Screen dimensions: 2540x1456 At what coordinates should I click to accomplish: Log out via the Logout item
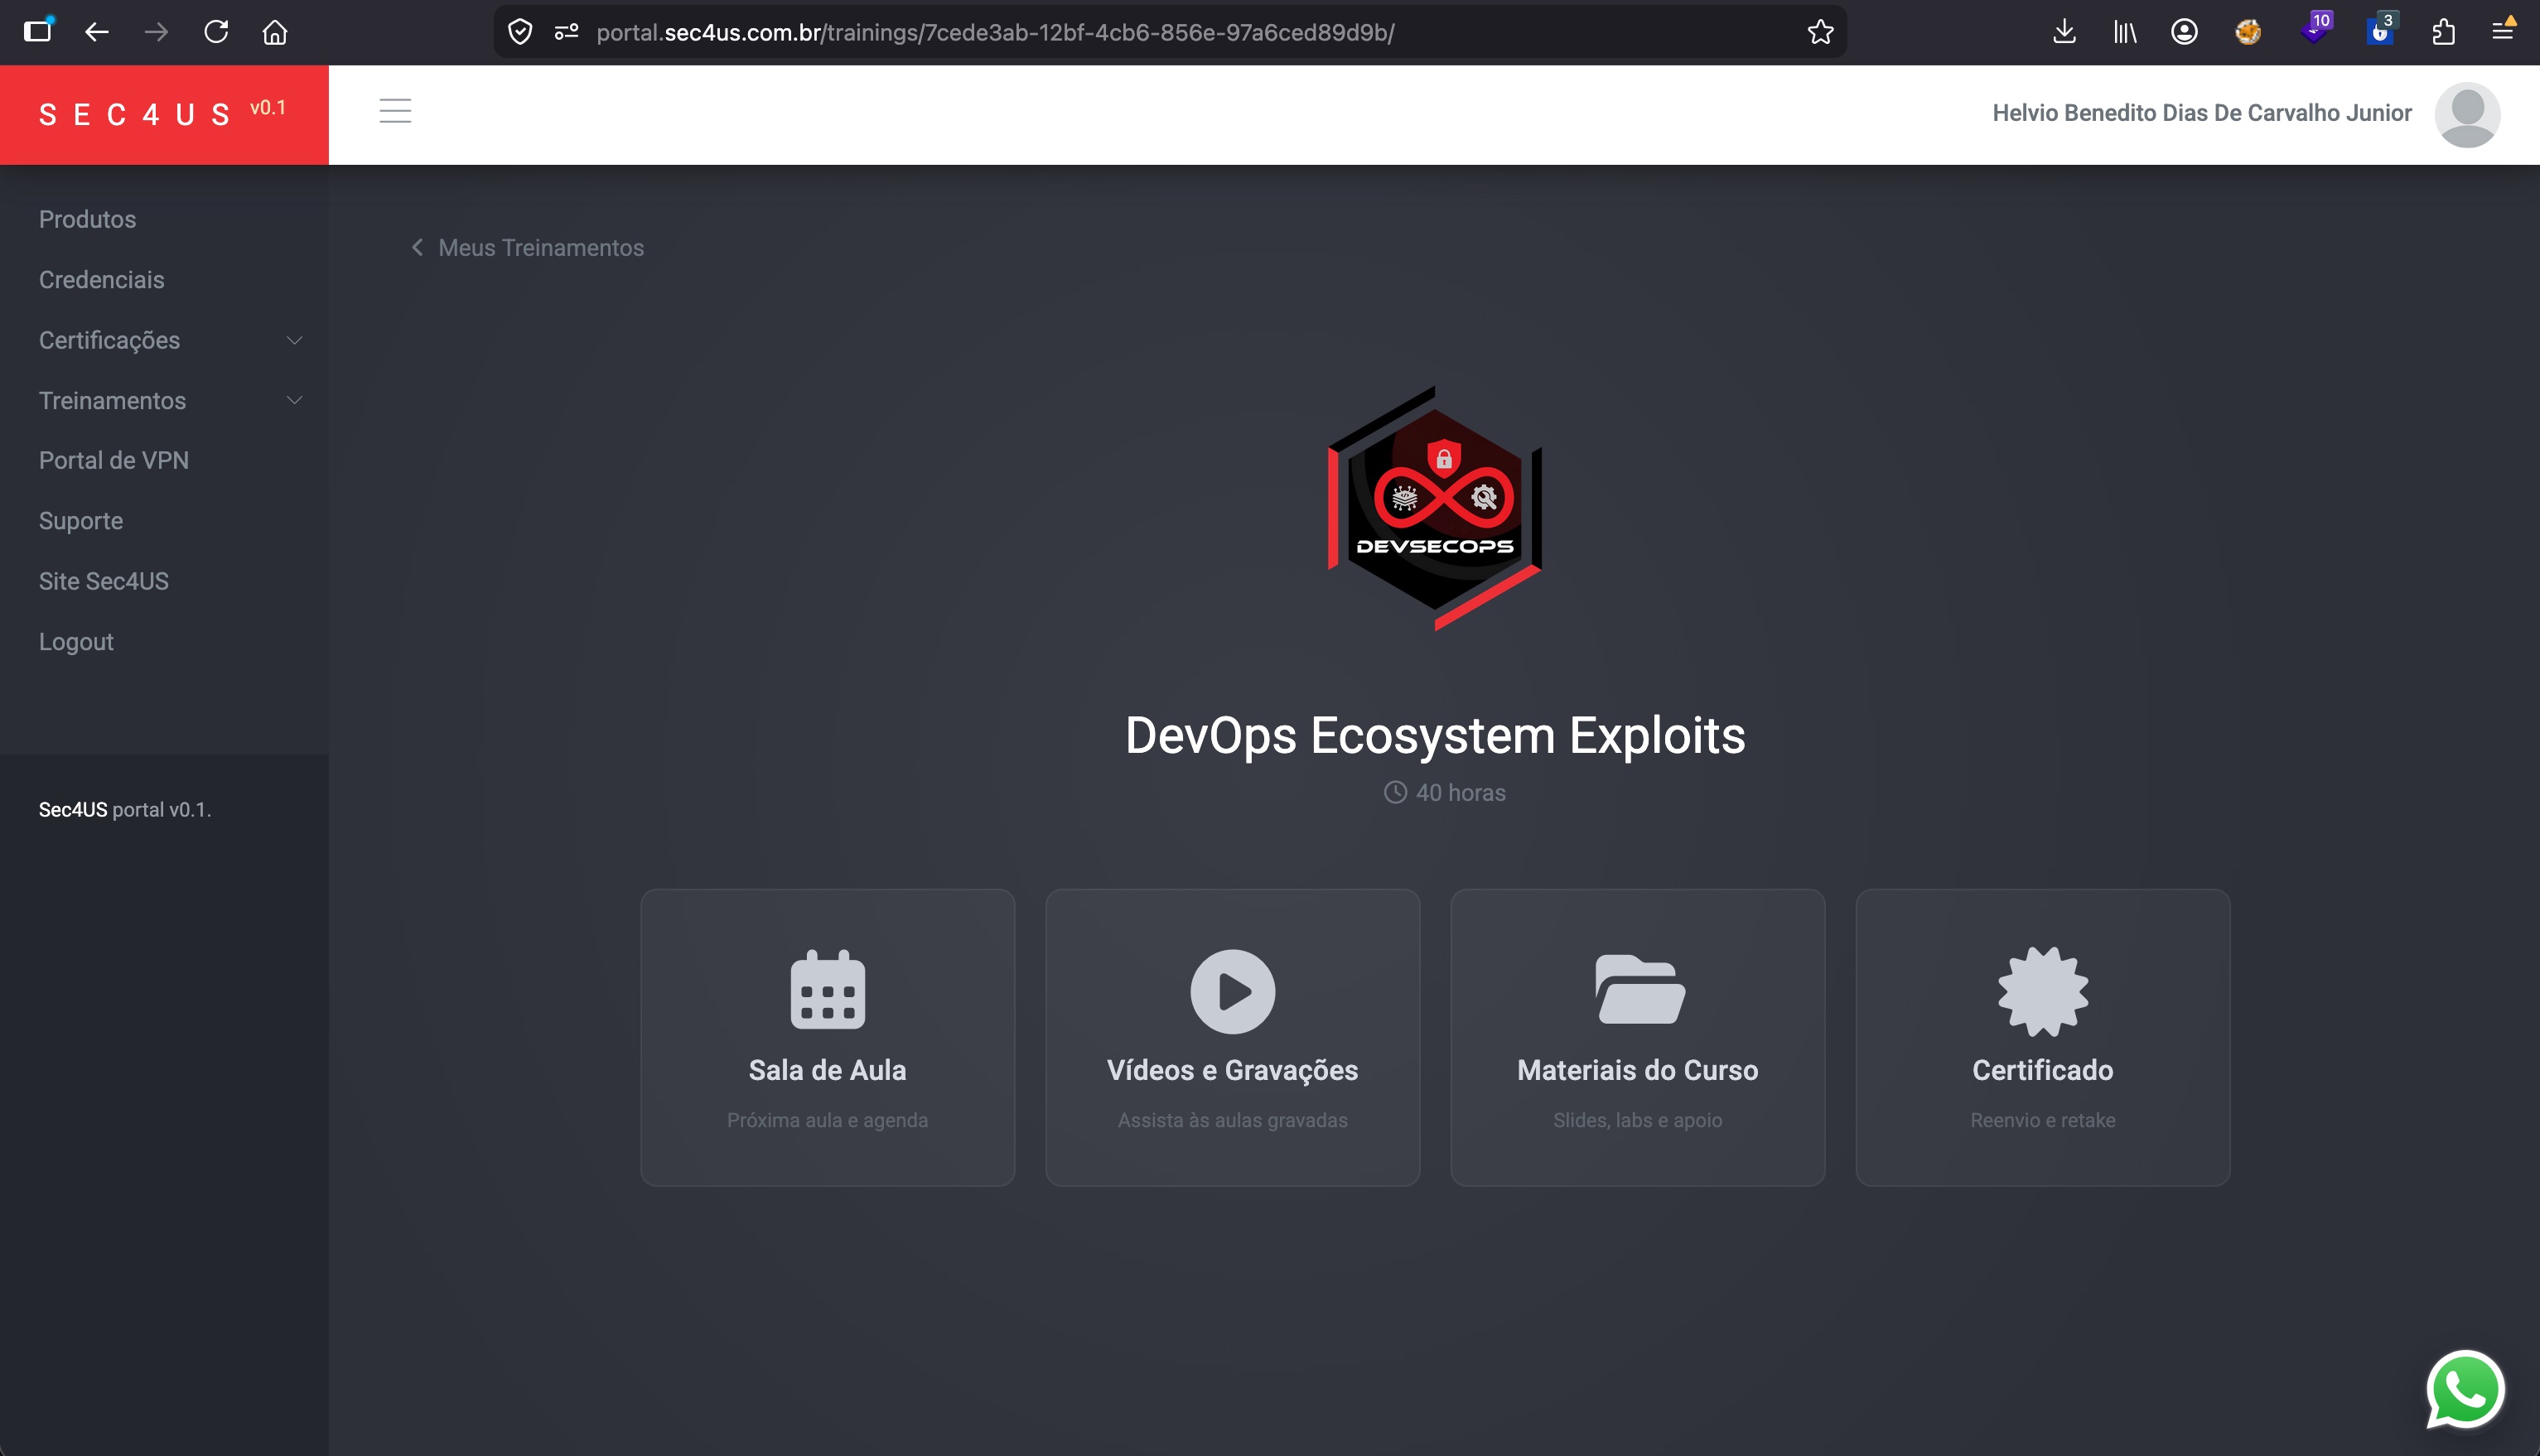pyautogui.click(x=76, y=642)
